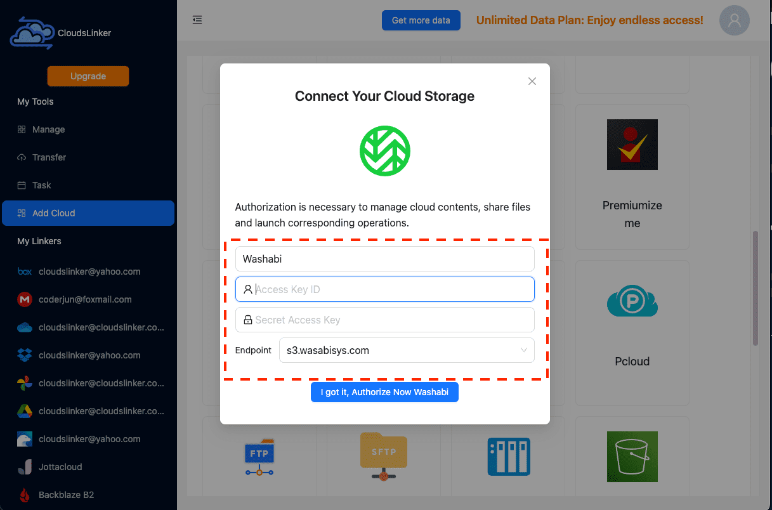Viewport: 772px width, 510px height.
Task: Click the Task calendar icon in sidebar
Action: [x=22, y=185]
